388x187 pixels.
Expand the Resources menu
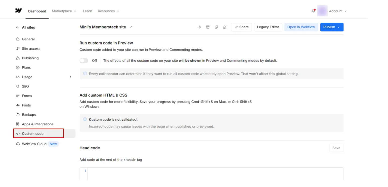tap(108, 11)
